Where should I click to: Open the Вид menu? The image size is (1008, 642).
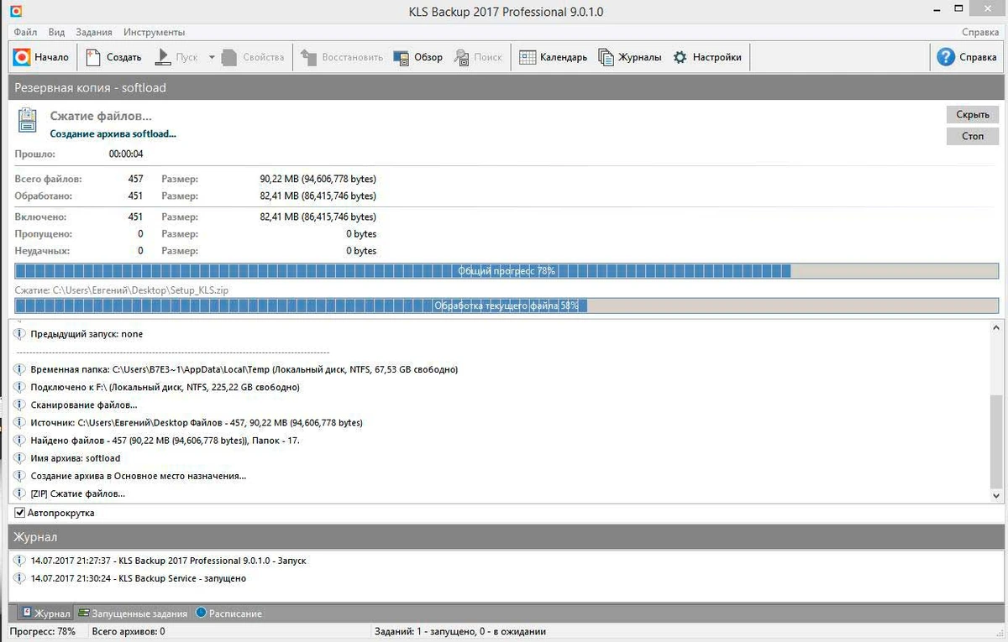coord(56,32)
